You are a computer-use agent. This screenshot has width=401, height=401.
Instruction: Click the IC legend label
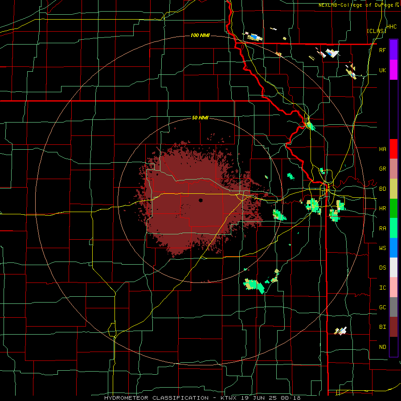coord(382,288)
